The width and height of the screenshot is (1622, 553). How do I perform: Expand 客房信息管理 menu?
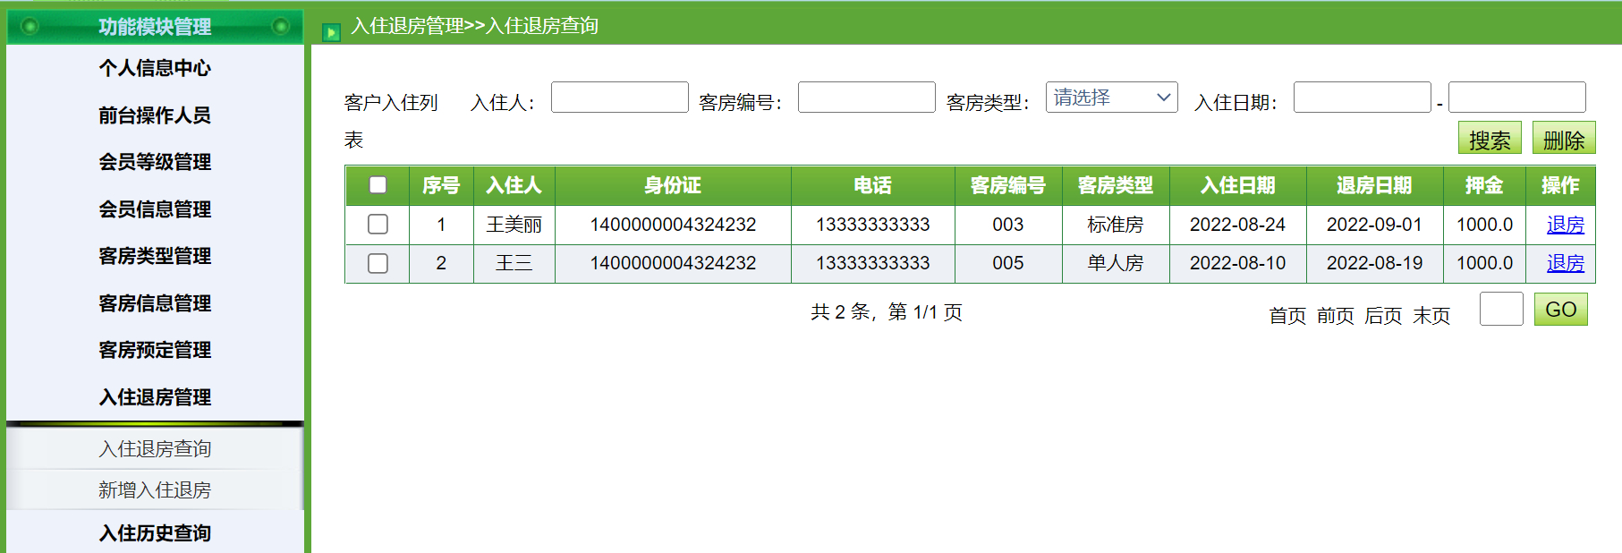pos(155,303)
